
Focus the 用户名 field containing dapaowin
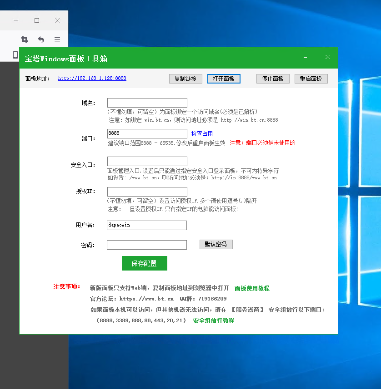[x=147, y=225]
